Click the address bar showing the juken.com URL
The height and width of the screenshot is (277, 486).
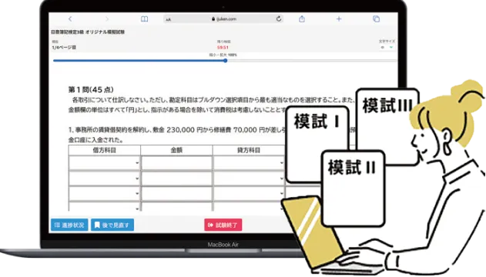pyautogui.click(x=223, y=19)
